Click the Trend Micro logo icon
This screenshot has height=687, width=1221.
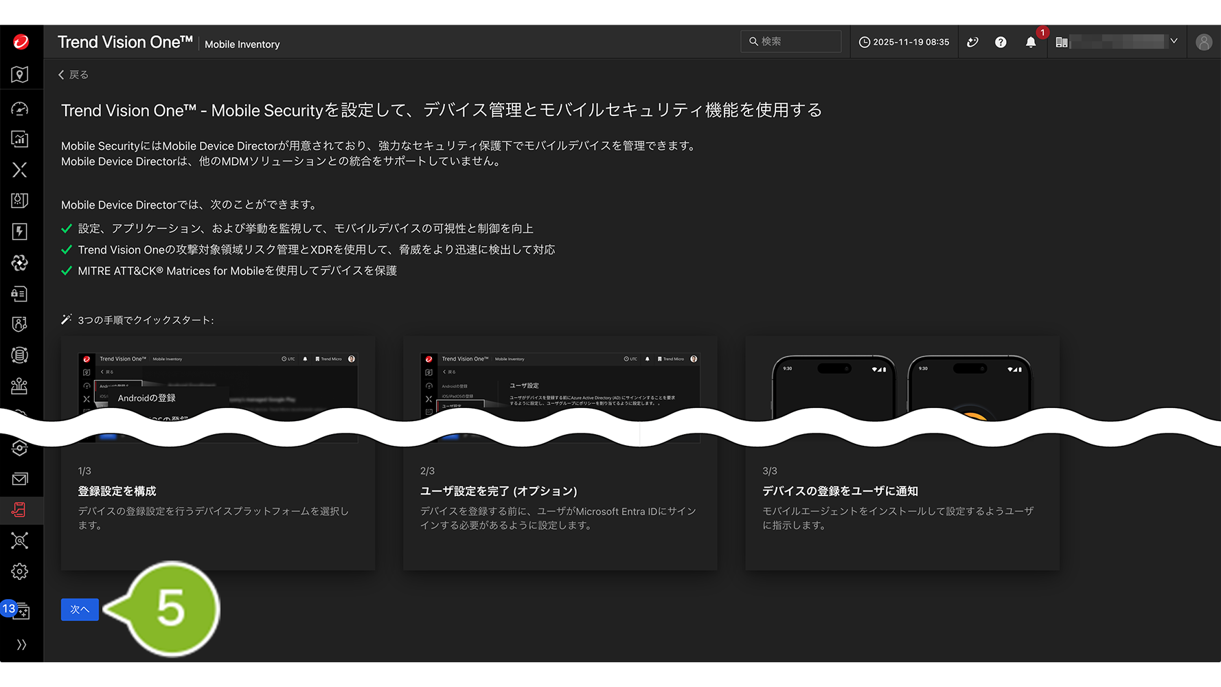pyautogui.click(x=21, y=42)
